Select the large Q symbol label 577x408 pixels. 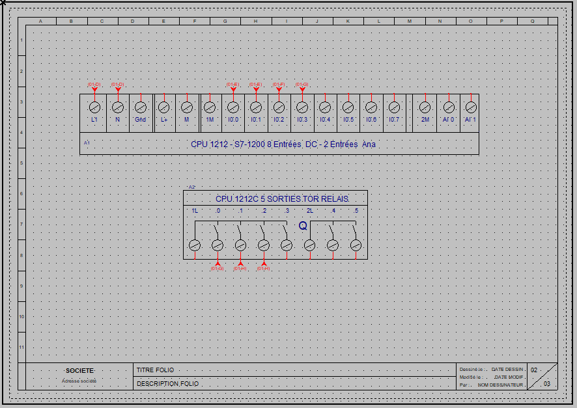point(303,226)
